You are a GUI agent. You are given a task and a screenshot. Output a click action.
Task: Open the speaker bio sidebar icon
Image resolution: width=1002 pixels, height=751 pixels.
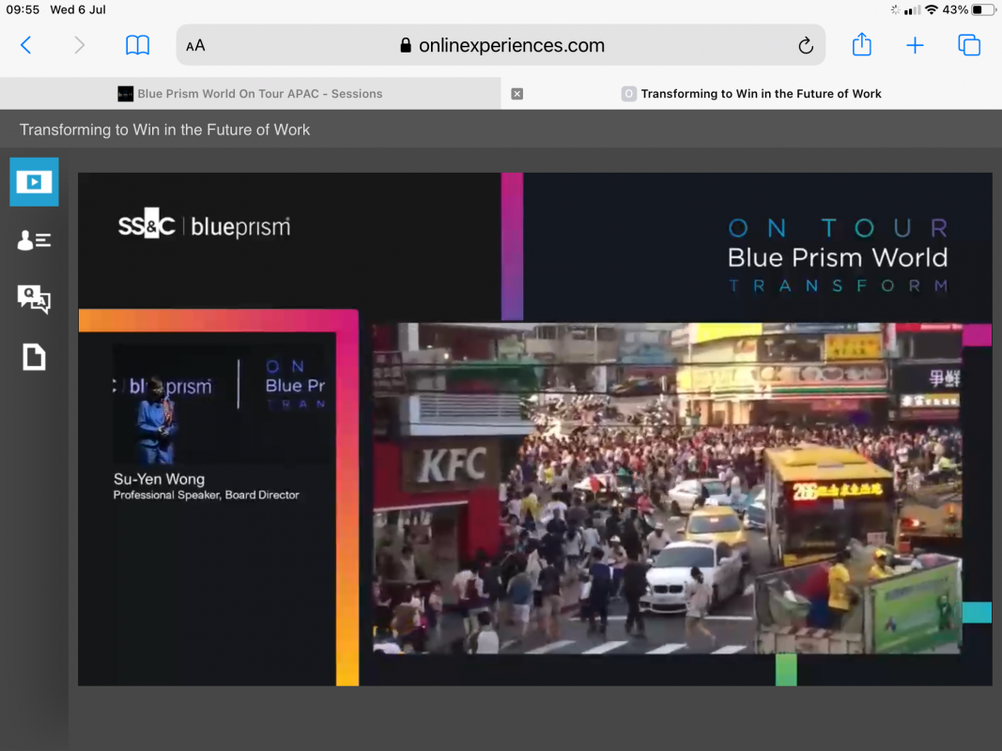click(34, 240)
